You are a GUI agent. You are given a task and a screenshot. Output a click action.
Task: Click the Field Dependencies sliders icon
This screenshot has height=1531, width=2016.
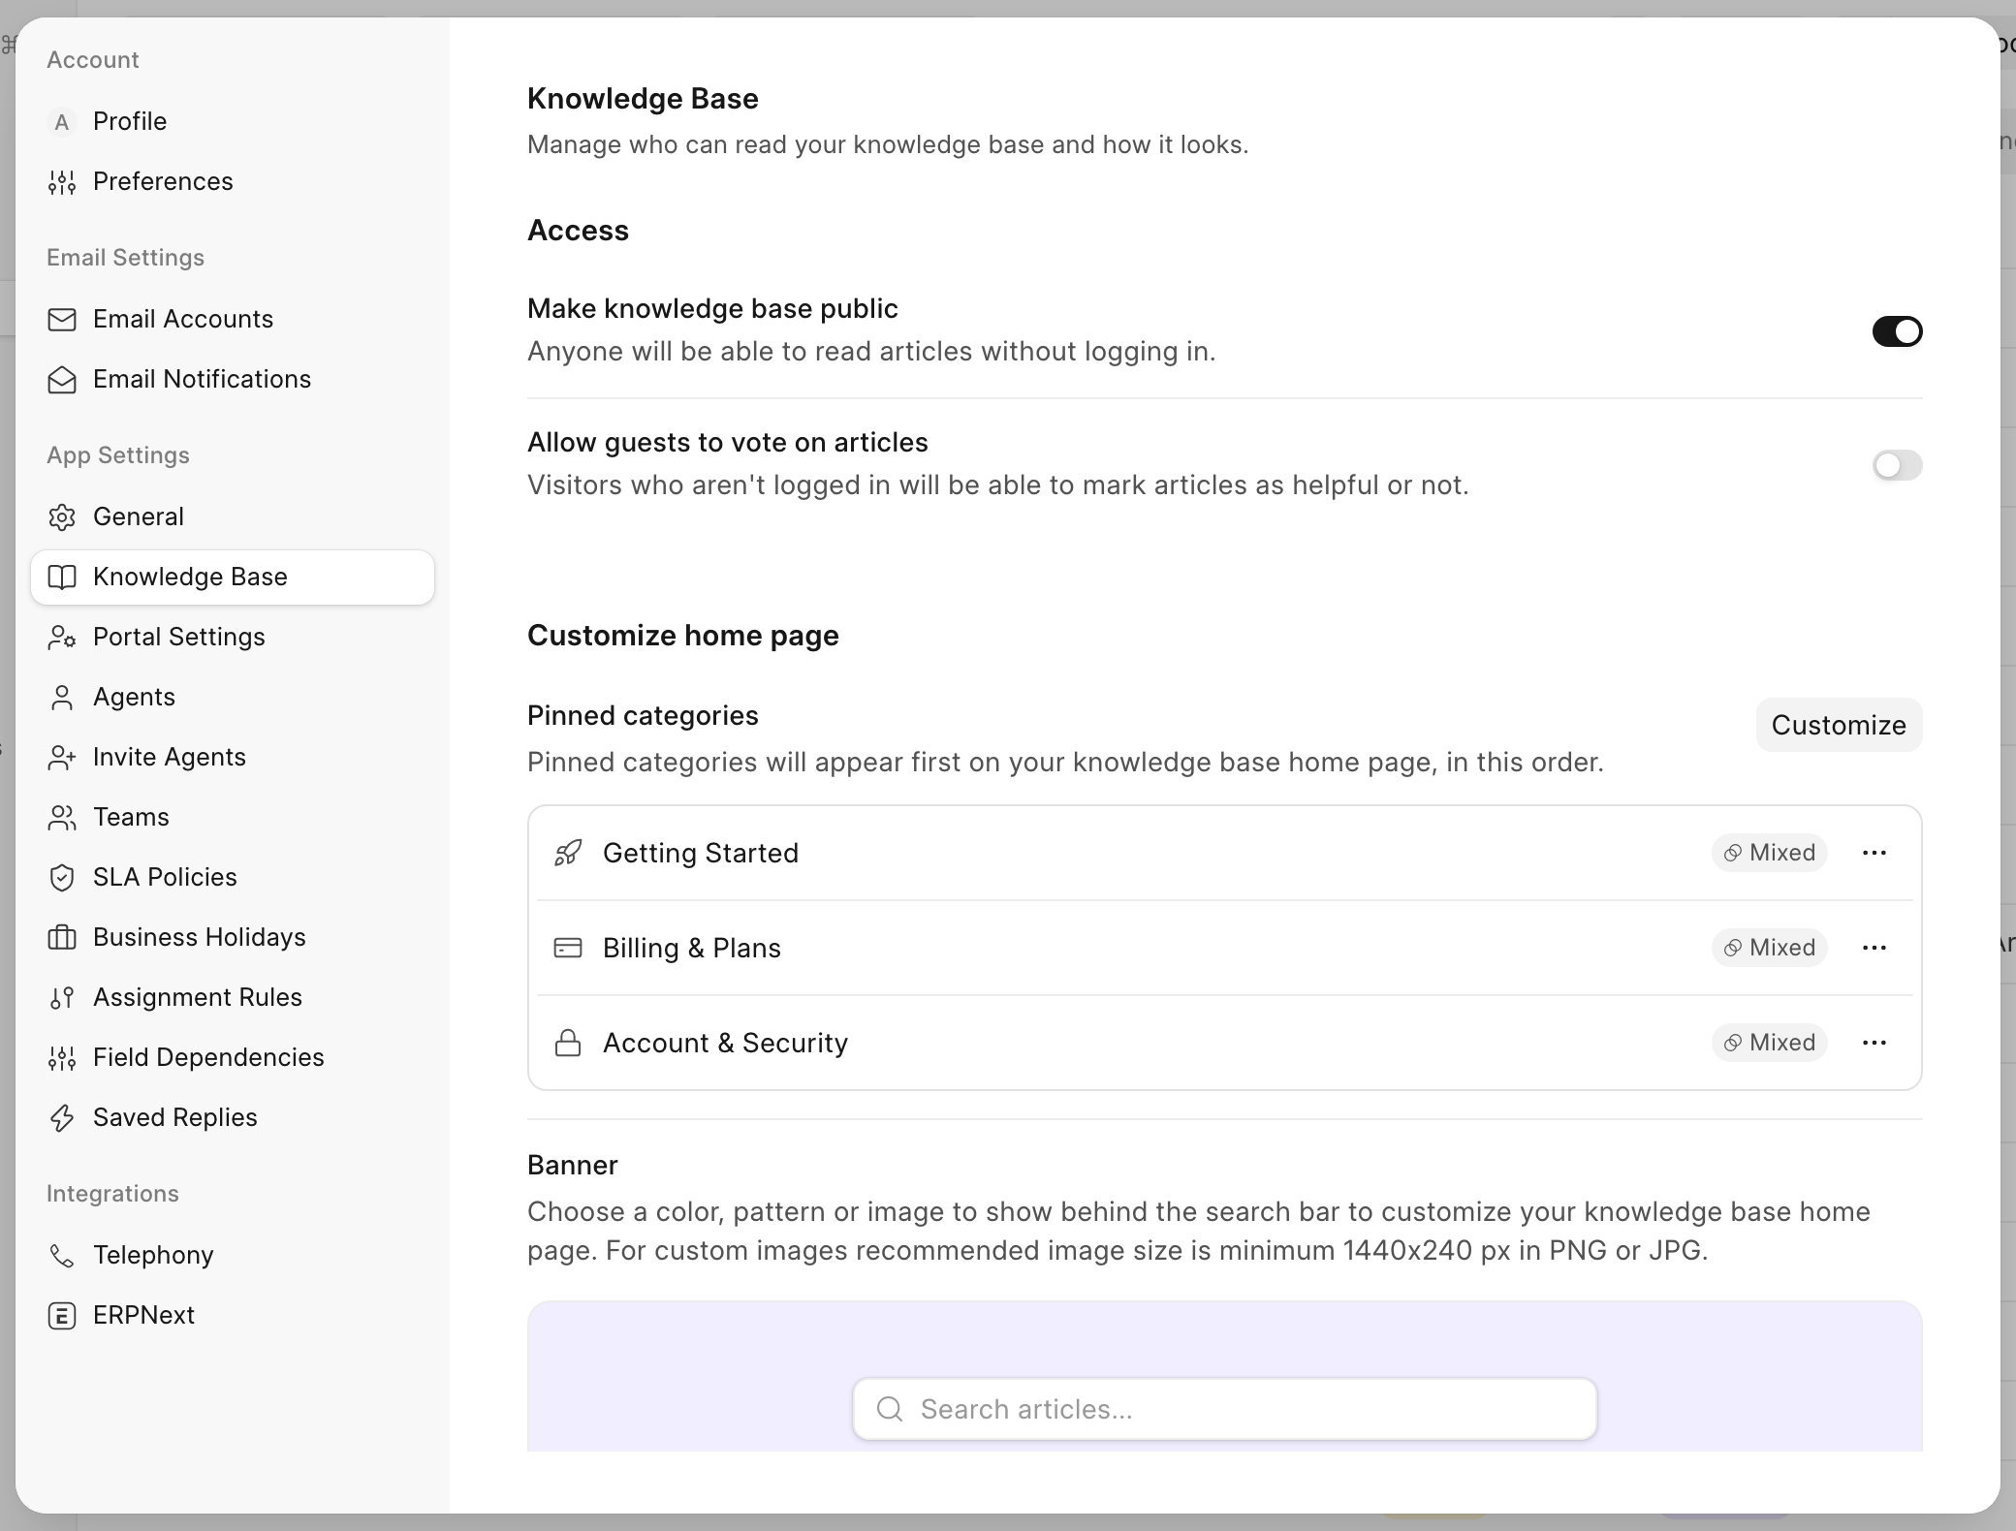(x=62, y=1058)
